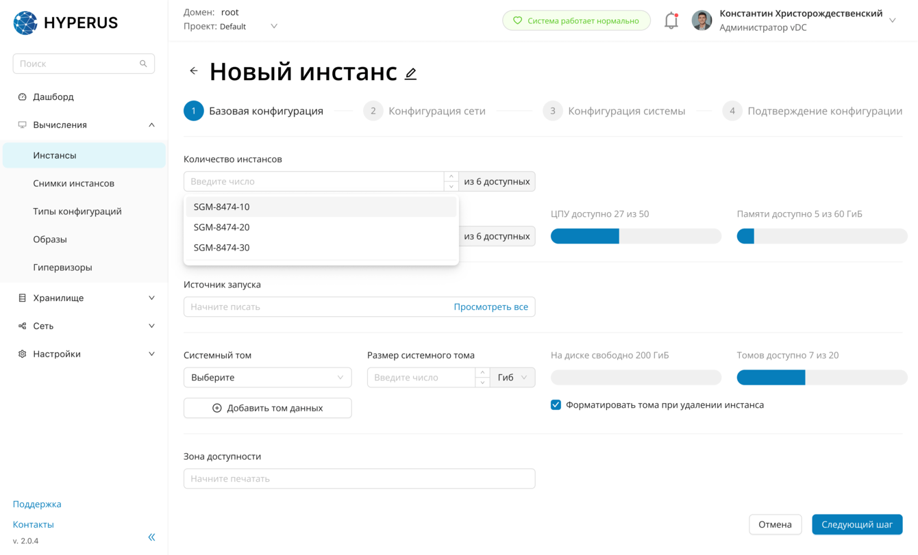Click the ЦПУ доступно progress bar
This screenshot has height=555, width=918.
coord(636,236)
